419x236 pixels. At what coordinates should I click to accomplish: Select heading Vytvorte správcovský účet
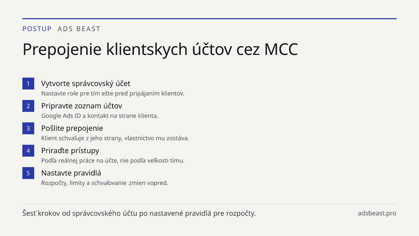click(86, 84)
